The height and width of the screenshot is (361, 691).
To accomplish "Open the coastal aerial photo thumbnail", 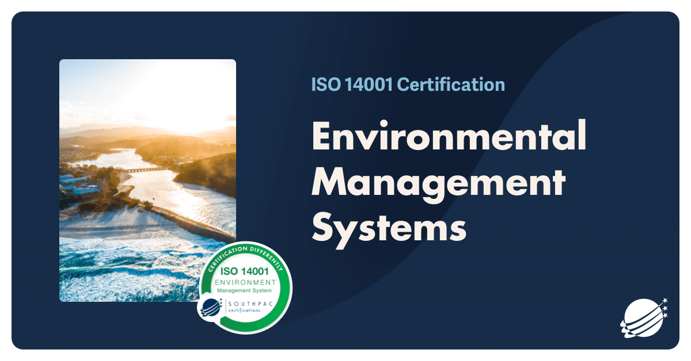I will pos(147,172).
